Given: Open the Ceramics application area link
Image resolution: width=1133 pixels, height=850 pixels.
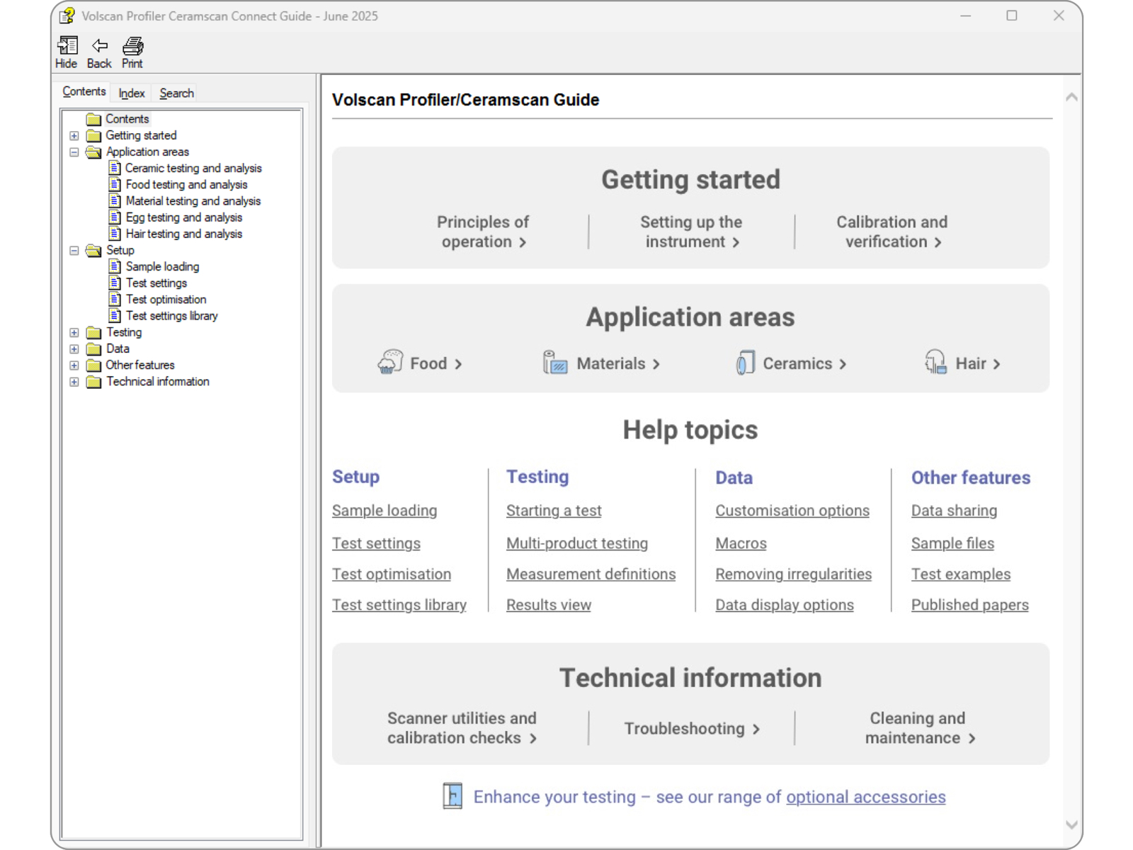Looking at the screenshot, I should (804, 363).
